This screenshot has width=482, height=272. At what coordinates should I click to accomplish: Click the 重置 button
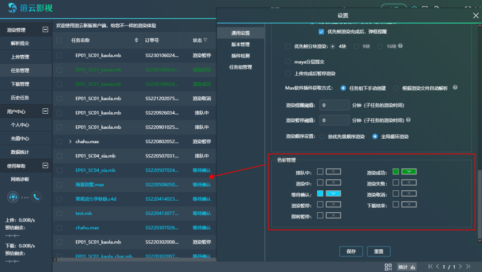(x=378, y=251)
